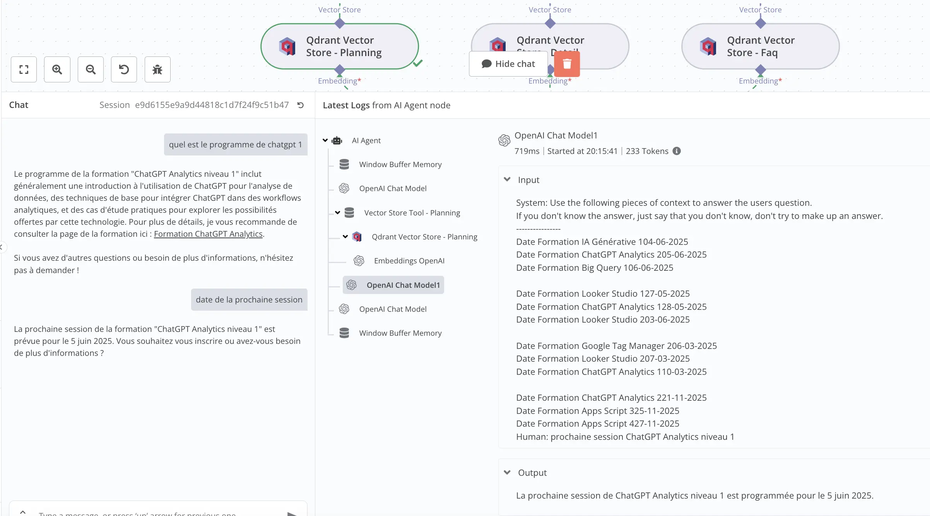Click 'Date Formation Big Query 106-06-2025' line
The height and width of the screenshot is (516, 930).
point(595,268)
